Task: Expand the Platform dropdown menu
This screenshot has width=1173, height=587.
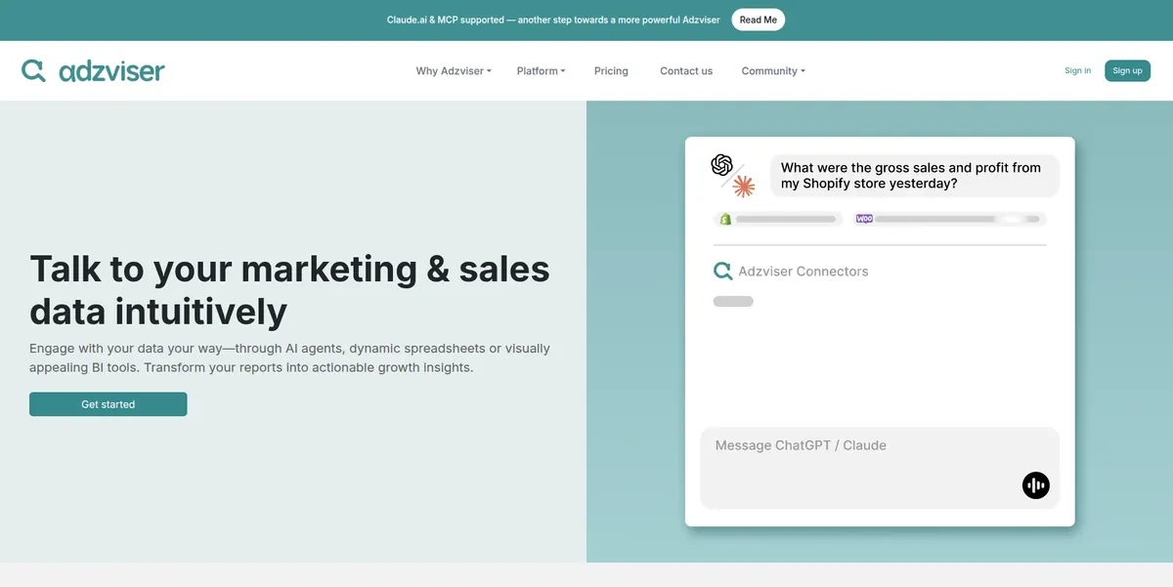Action: point(541,71)
